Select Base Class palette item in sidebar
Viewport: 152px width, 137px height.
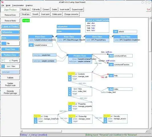point(10,49)
